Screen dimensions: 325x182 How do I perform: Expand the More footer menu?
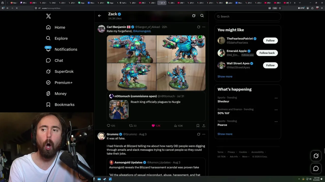click(x=246, y=157)
